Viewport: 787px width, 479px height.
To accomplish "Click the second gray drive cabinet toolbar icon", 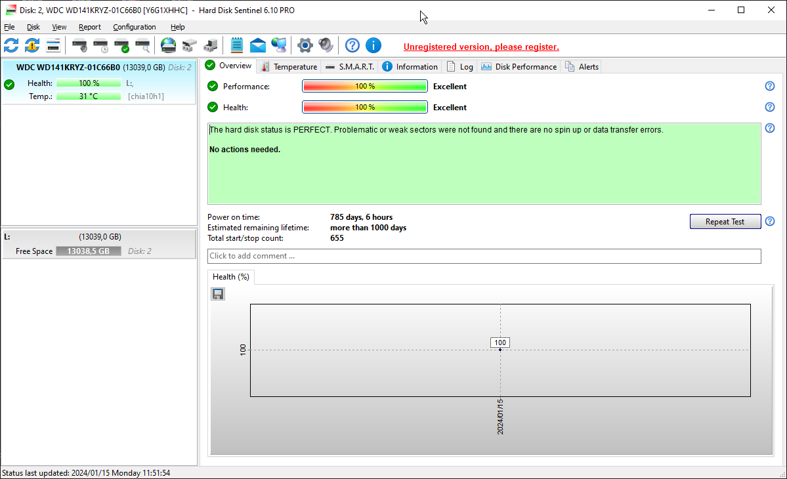I will tap(210, 46).
